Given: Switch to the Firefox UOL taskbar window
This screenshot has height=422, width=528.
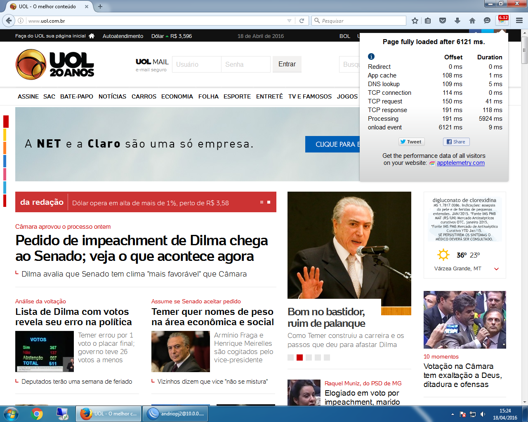Looking at the screenshot, I should (108, 414).
